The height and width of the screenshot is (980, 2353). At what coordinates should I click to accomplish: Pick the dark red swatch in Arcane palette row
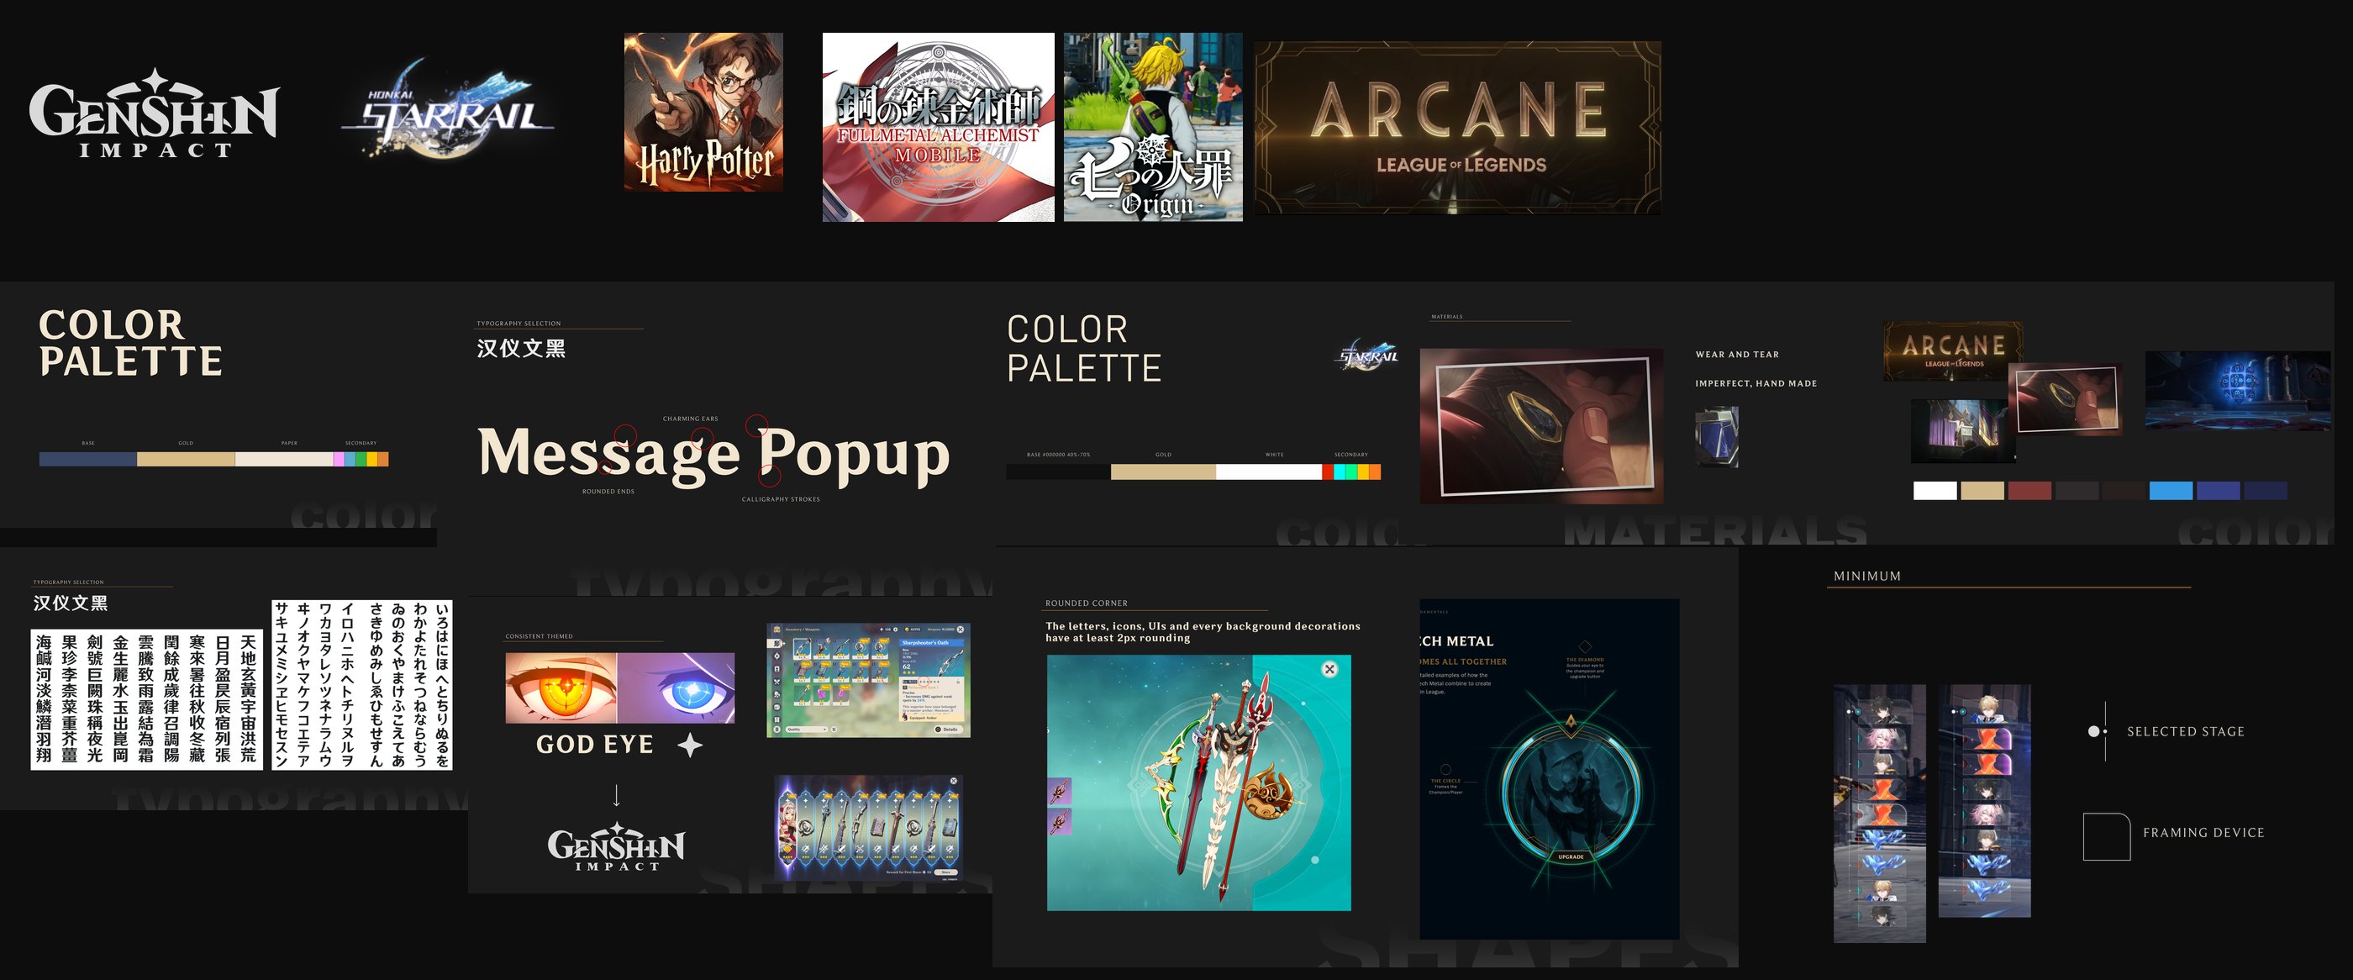(x=2029, y=492)
